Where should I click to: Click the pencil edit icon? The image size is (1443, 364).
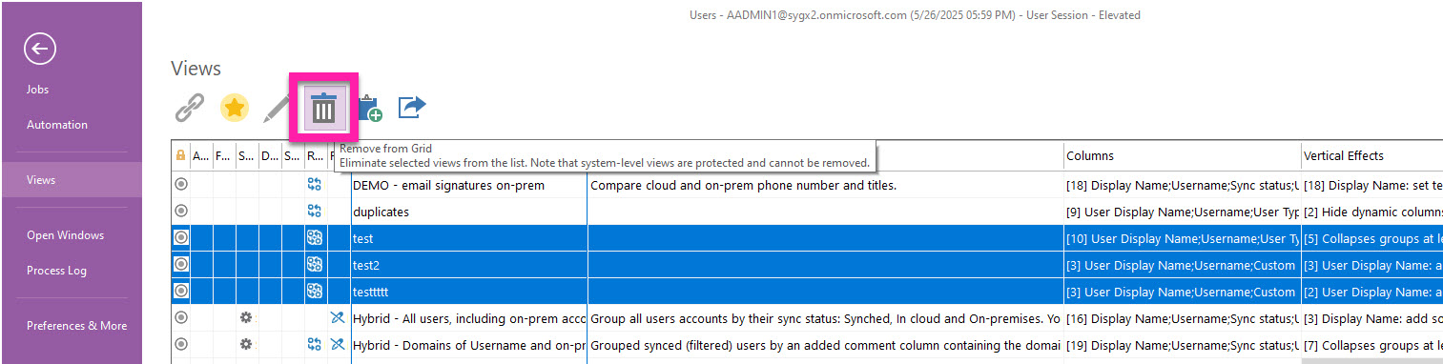point(278,109)
